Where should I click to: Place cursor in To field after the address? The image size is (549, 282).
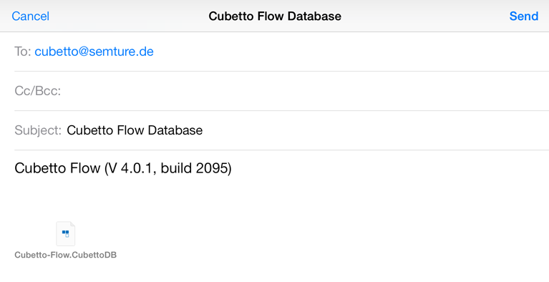point(350,52)
